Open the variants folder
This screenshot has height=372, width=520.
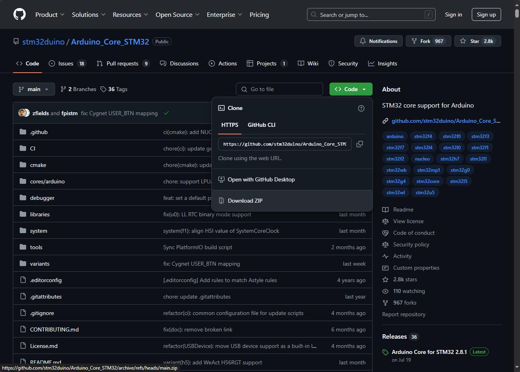[39, 264]
